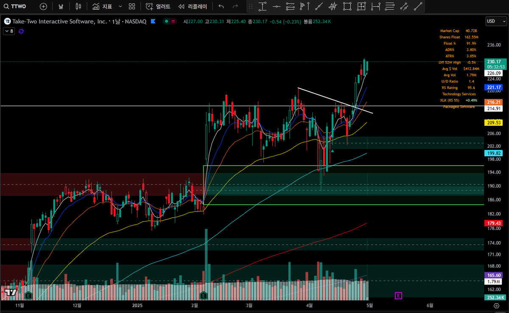Click the Take-Two T2 logo icon
The height and width of the screenshot is (313, 509).
click(7, 21)
